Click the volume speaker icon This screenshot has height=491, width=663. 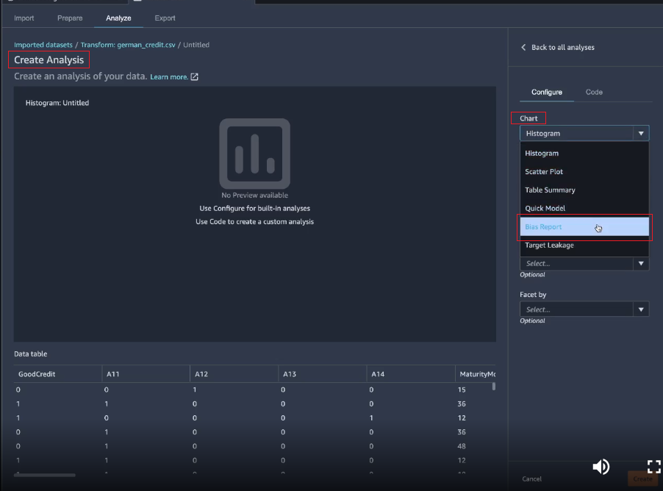[601, 466]
